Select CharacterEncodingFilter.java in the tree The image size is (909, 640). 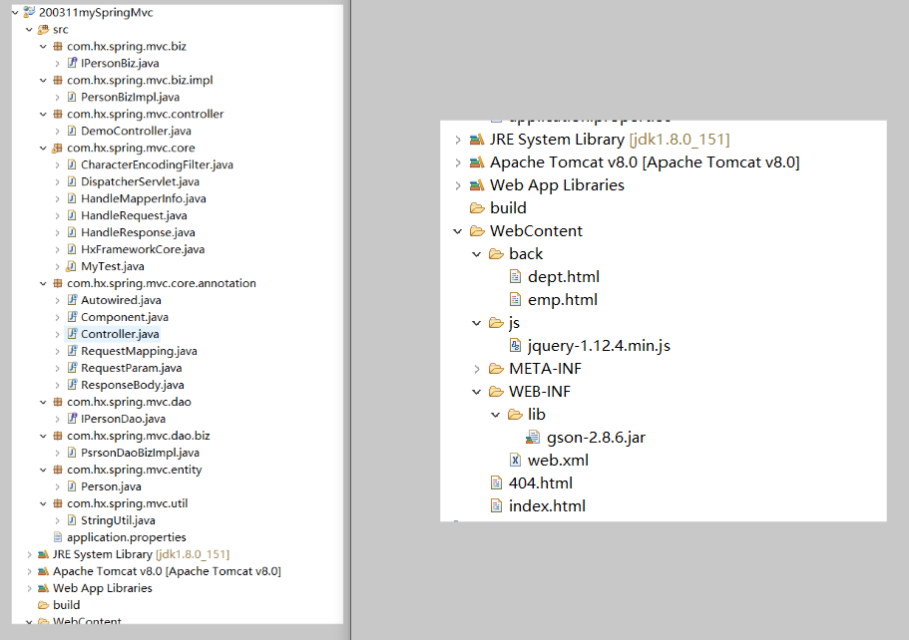coord(157,165)
